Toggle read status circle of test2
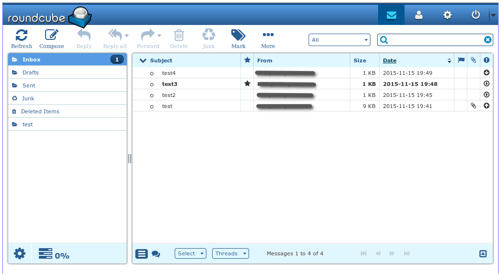The width and height of the screenshot is (501, 276). pyautogui.click(x=152, y=96)
